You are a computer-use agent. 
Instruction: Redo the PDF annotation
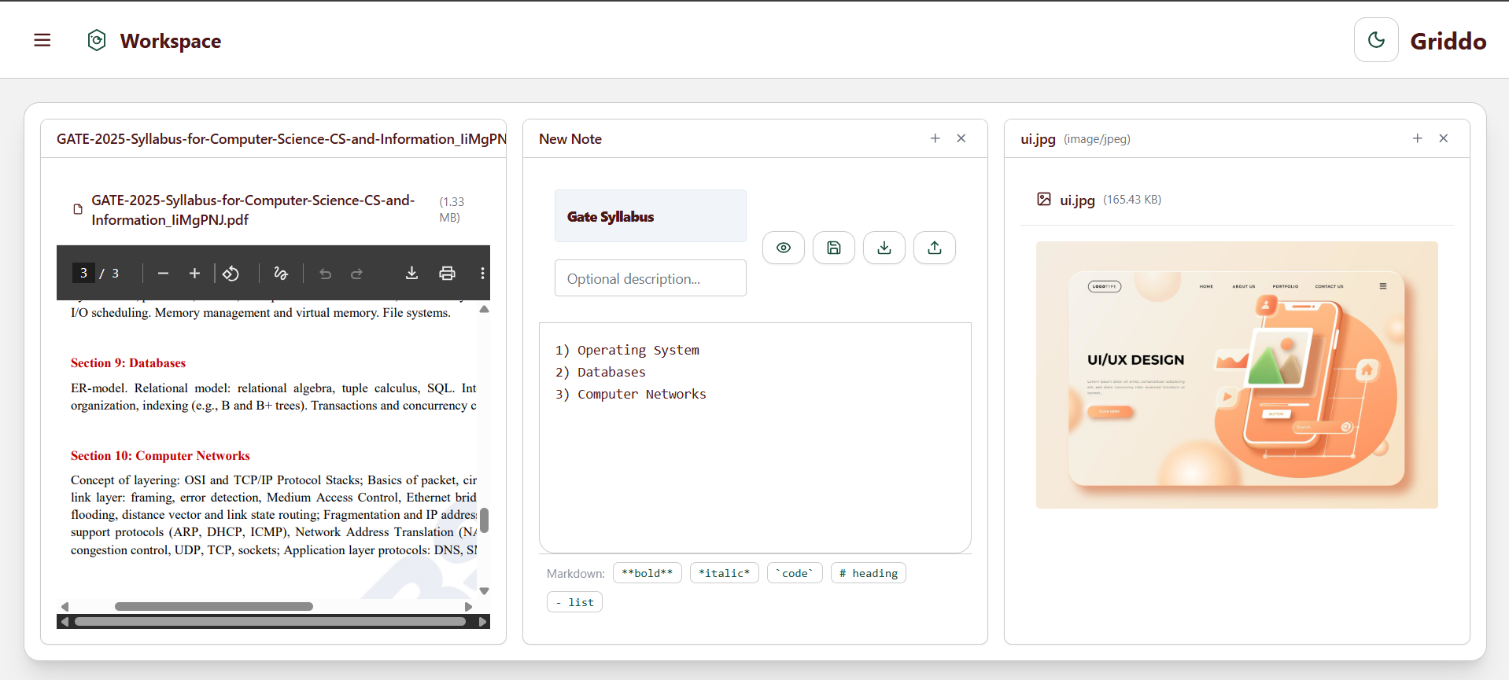point(356,273)
